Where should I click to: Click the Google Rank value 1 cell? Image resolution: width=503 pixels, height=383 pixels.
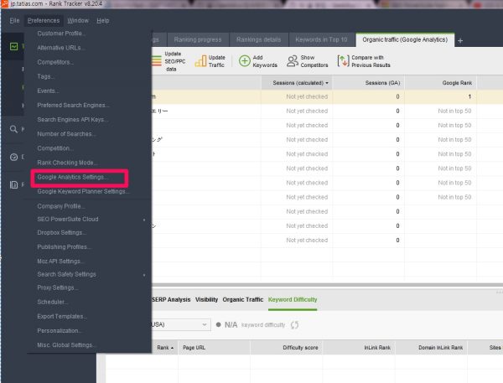point(440,96)
